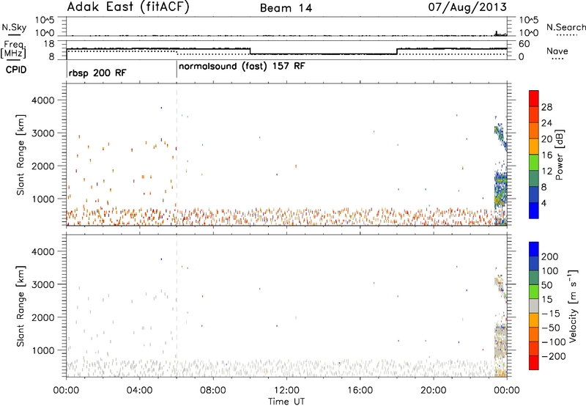Click the '1000' tick on the velocity panel range axis
This screenshot has width=586, height=406.
click(43, 350)
